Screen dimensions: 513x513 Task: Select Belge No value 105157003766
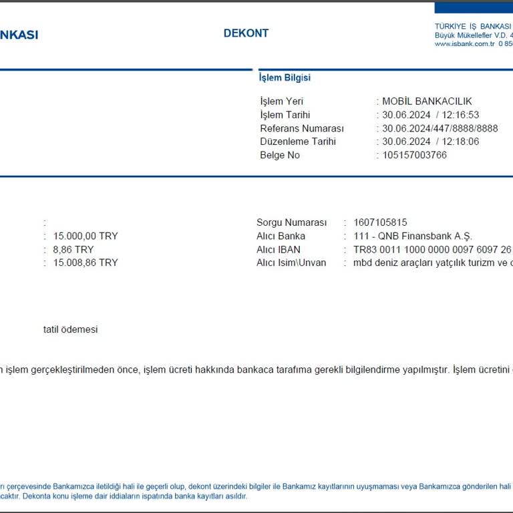[415, 155]
